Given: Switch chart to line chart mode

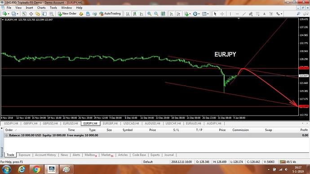Looking at the screenshot, I should coord(142,14).
